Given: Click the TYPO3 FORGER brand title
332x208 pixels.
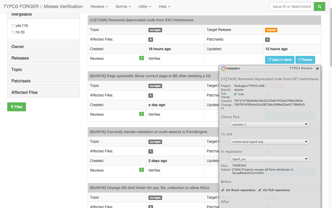Looking at the screenshot, I should point(43,6).
